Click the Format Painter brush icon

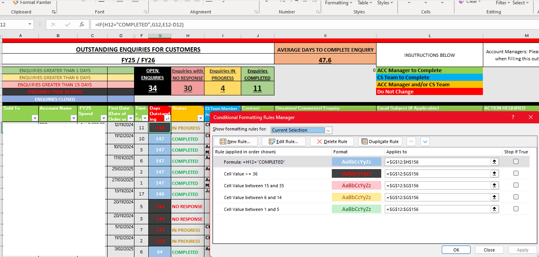(x=15, y=2)
